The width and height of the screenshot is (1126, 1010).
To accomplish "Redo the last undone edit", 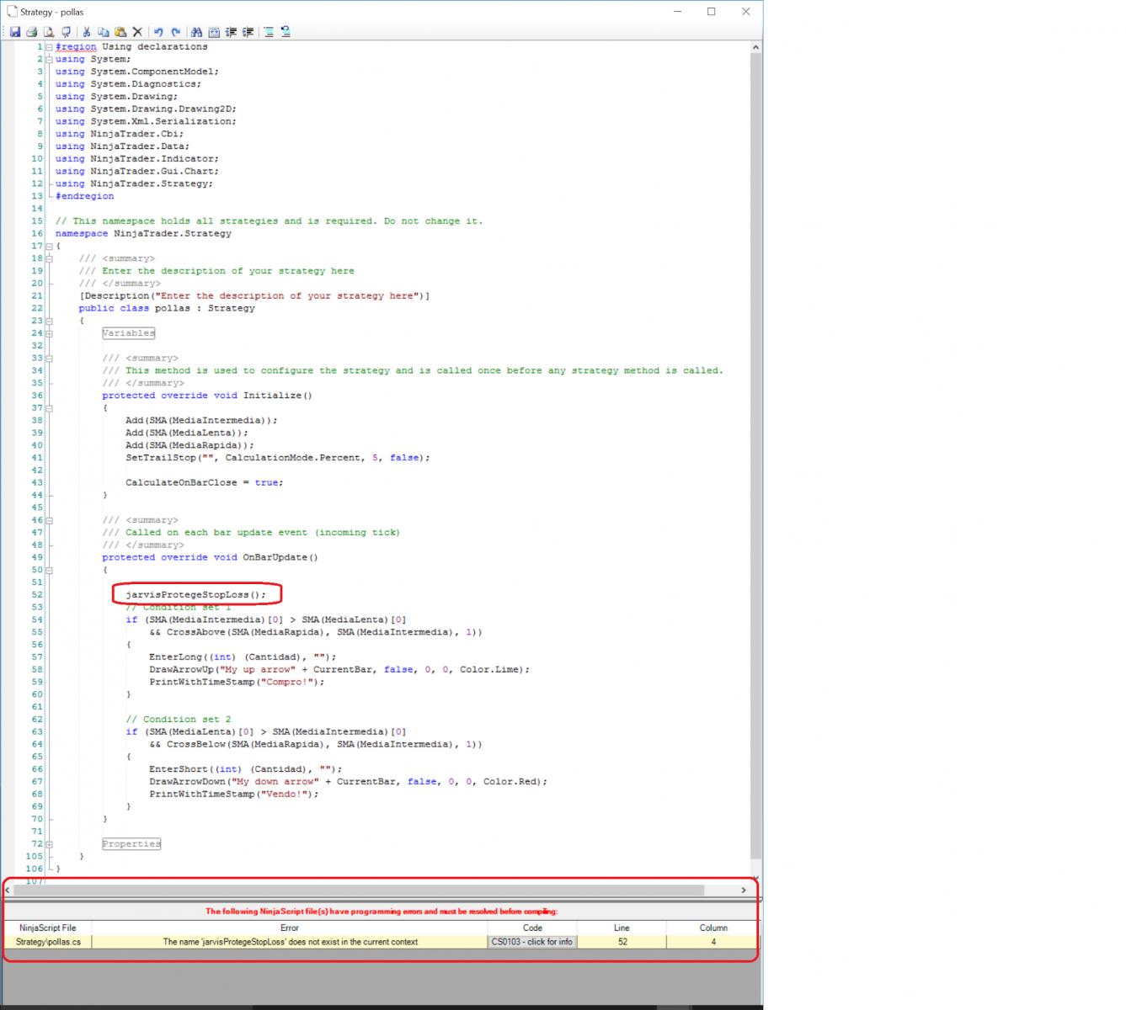I will tap(175, 32).
